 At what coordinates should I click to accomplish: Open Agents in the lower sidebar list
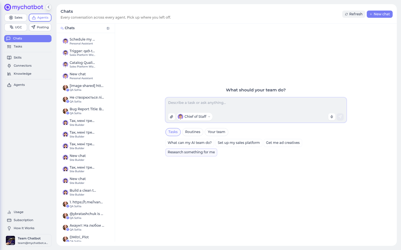tap(28, 85)
